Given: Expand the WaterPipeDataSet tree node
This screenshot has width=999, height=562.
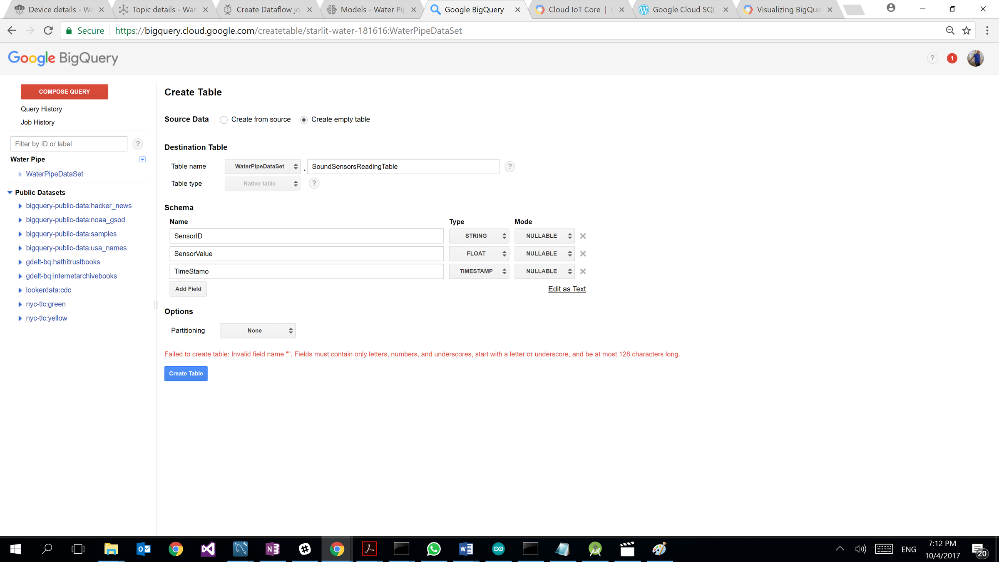Looking at the screenshot, I should (20, 174).
